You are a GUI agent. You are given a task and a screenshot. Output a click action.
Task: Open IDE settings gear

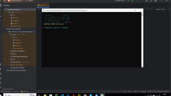tap(156, 1)
